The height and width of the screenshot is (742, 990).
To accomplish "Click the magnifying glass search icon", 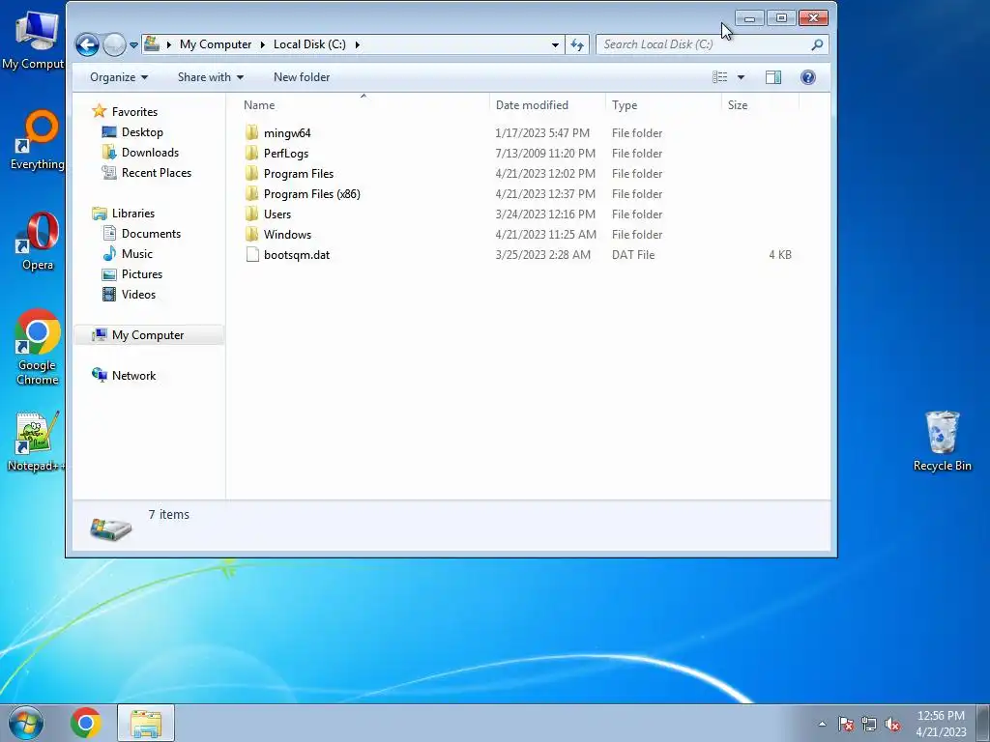I will [x=817, y=44].
